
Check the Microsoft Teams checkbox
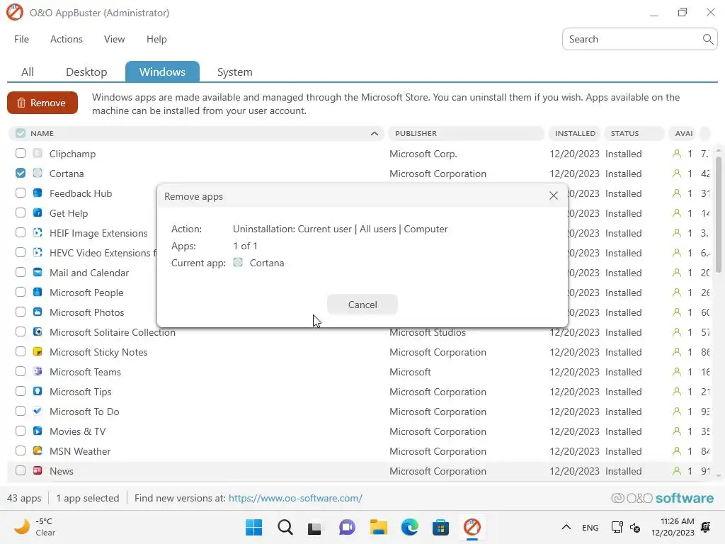(21, 371)
